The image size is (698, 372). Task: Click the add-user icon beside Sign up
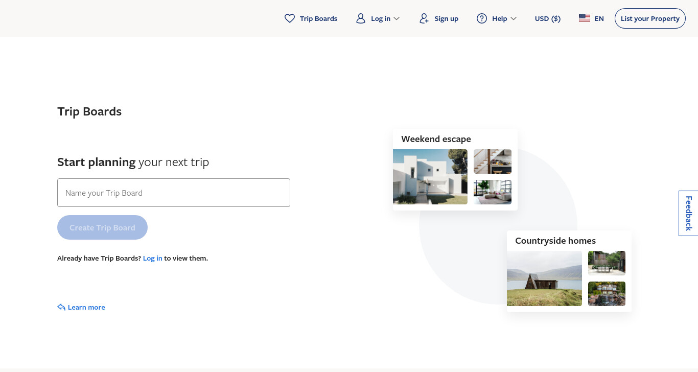[x=424, y=18]
